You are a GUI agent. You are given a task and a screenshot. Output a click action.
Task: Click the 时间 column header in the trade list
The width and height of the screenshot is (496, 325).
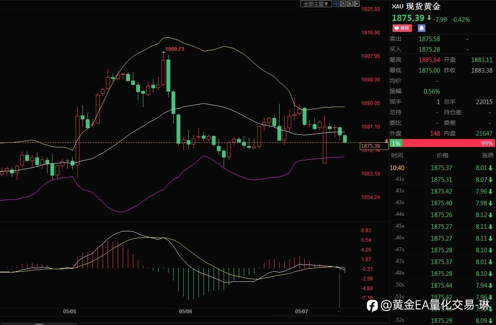point(397,155)
